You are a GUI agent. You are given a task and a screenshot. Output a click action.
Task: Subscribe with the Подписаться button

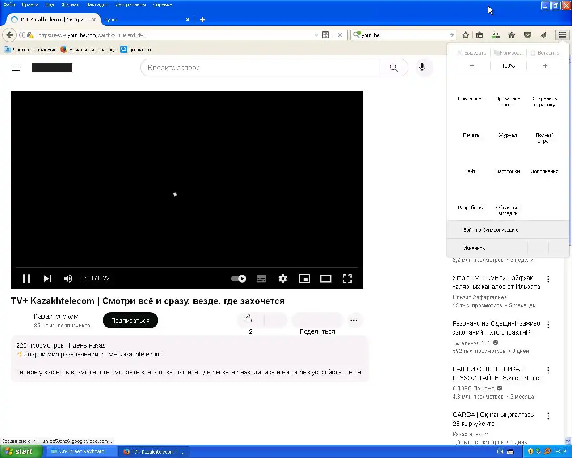(x=130, y=321)
